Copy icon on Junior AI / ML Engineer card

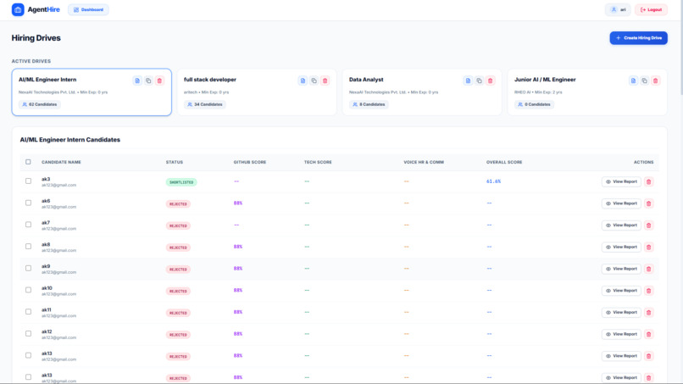(x=644, y=81)
